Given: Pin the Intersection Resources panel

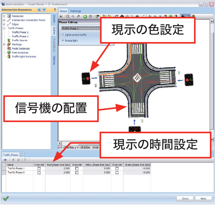Looking at the screenshot, I should tap(55, 10).
